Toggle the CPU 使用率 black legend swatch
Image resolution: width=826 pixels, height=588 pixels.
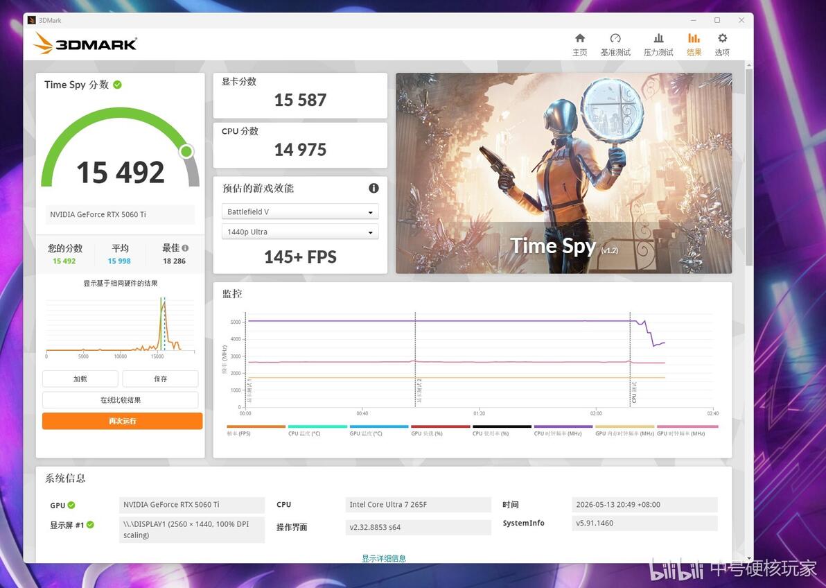[502, 426]
